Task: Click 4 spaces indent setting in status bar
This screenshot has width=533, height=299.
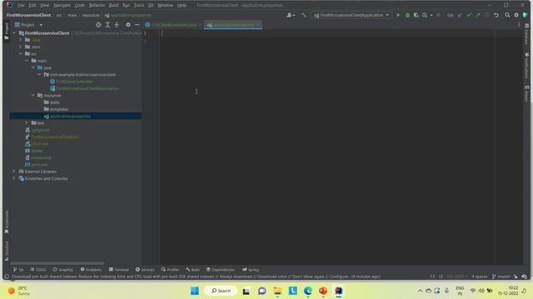Action: (480, 277)
